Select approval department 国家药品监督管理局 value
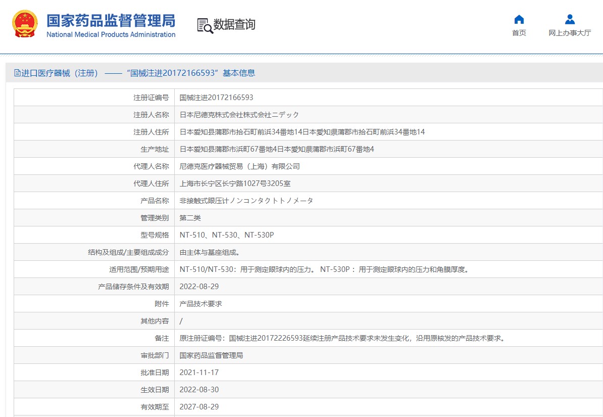The width and height of the screenshot is (603, 417). (x=211, y=355)
